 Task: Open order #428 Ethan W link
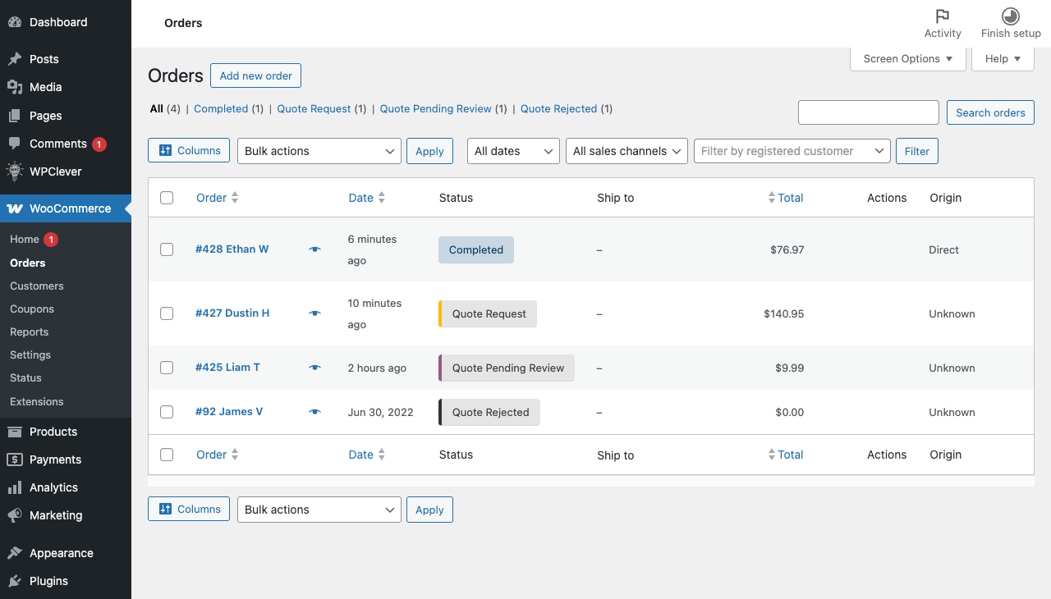coord(232,249)
